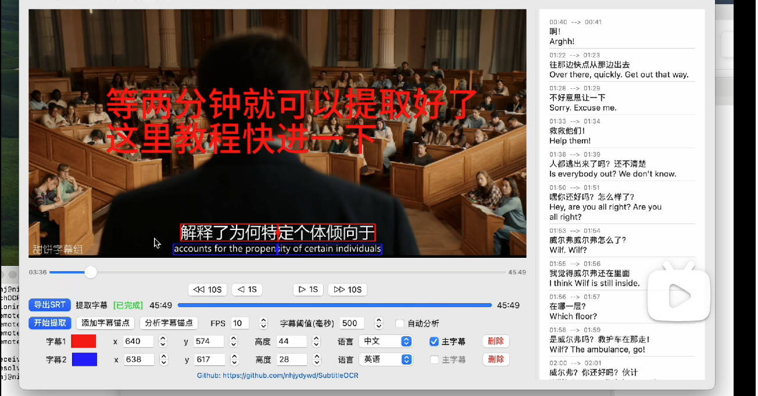This screenshot has width=758, height=396.
Task: Select the subtitle 'Over there, quickly. Get out that way.'
Action: pyautogui.click(x=619, y=75)
